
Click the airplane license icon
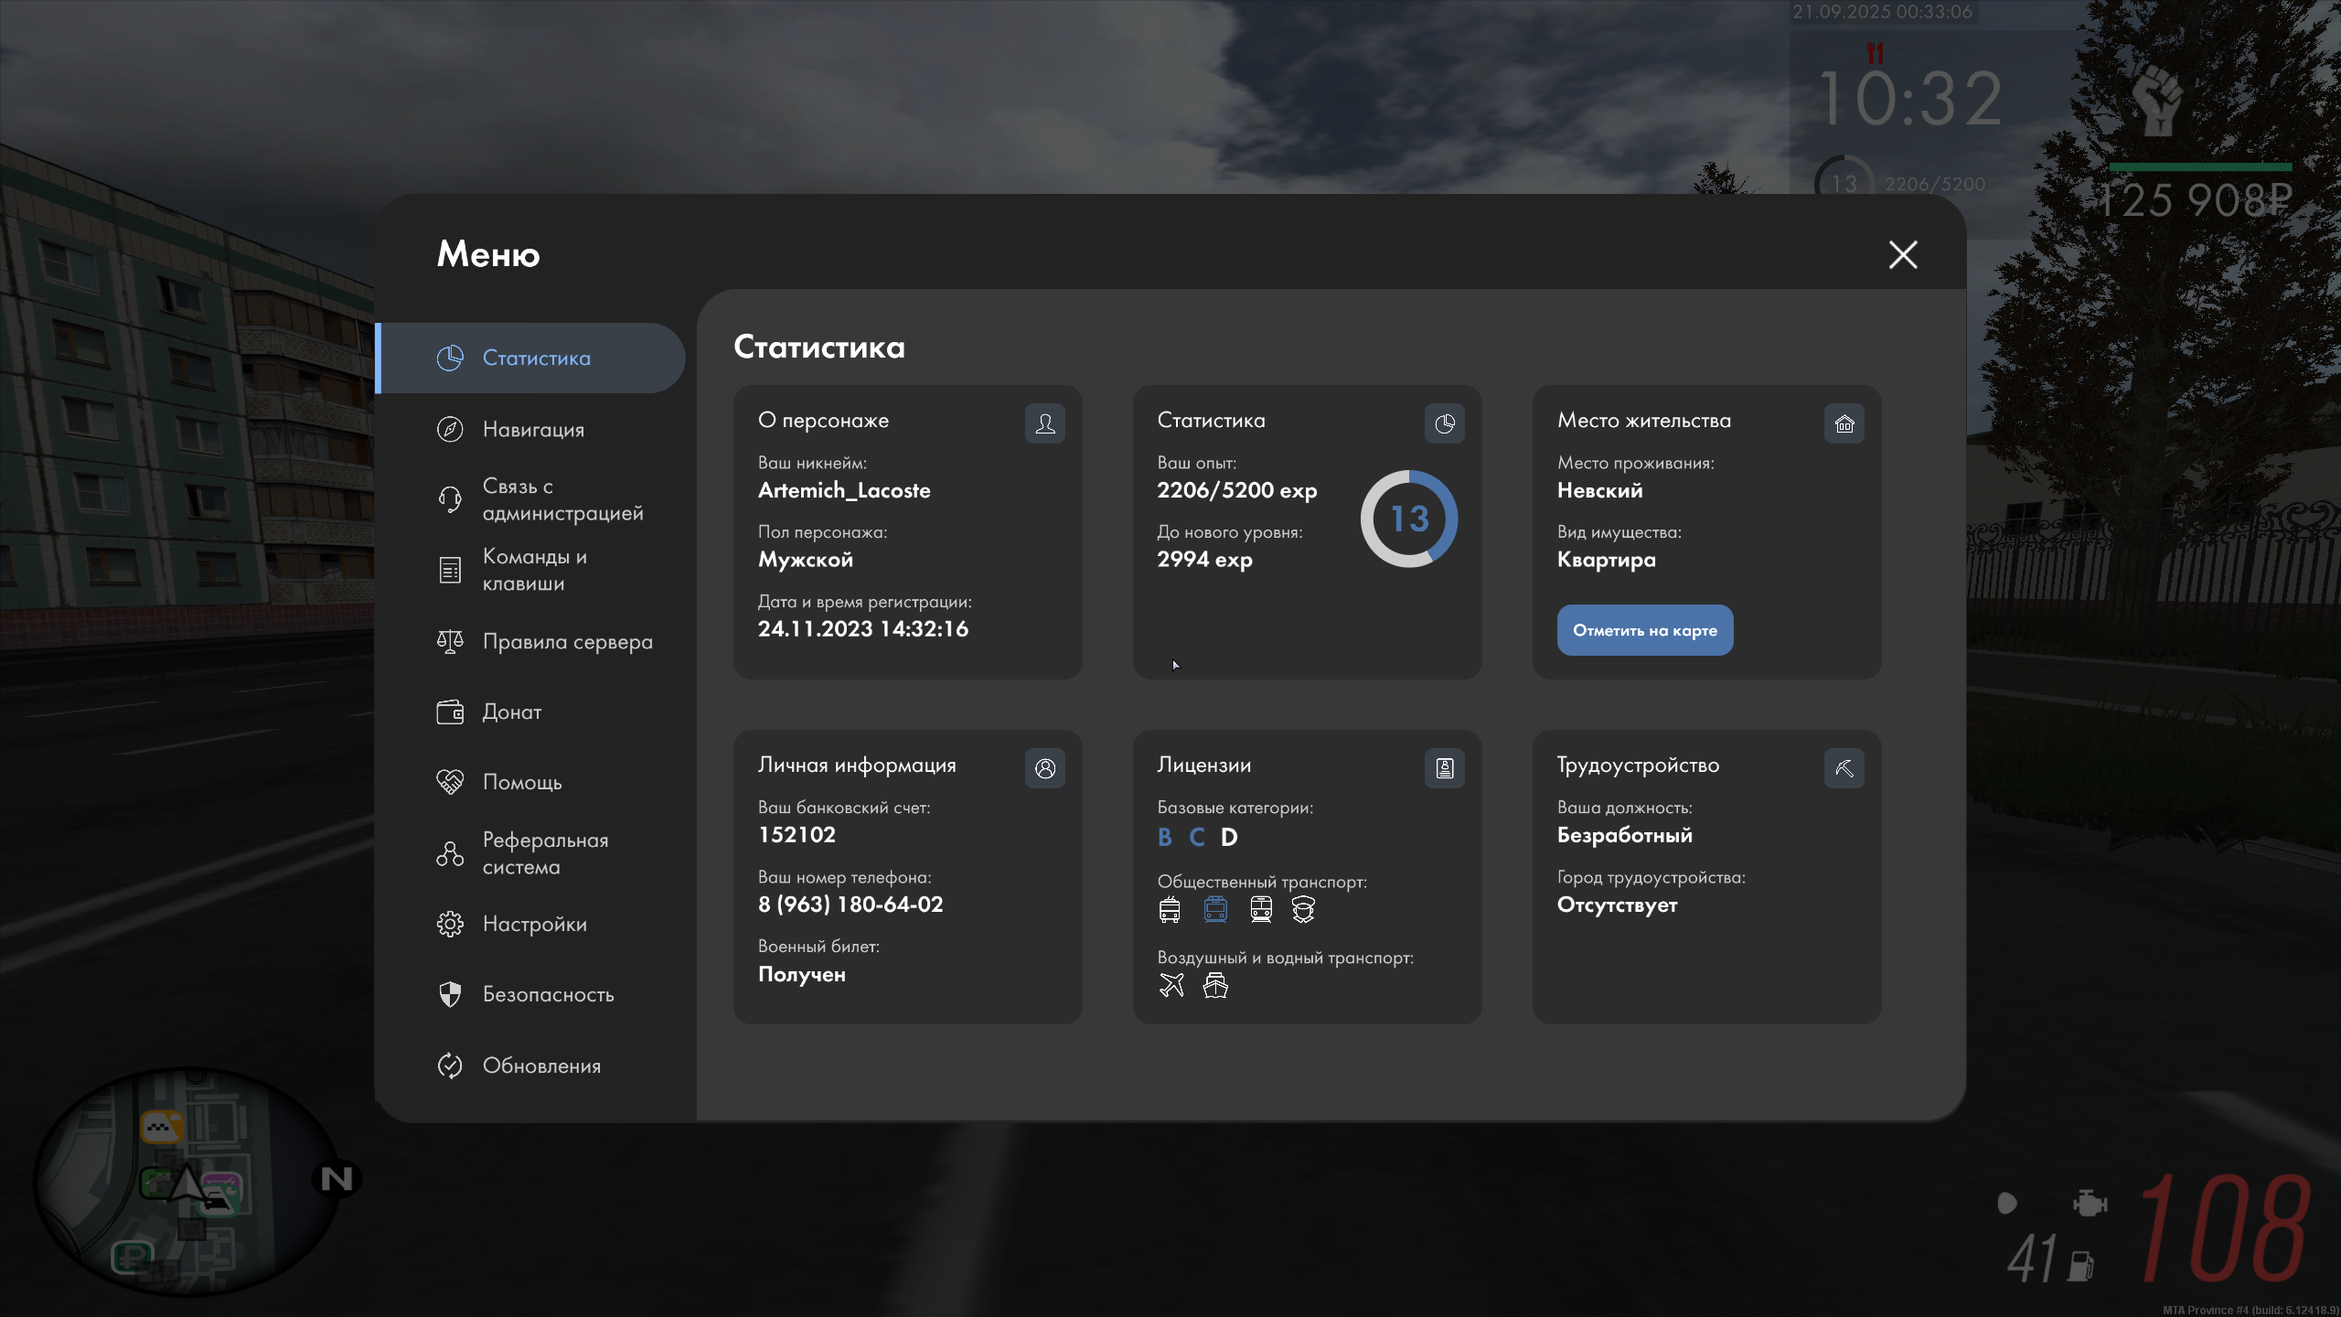click(x=1171, y=985)
